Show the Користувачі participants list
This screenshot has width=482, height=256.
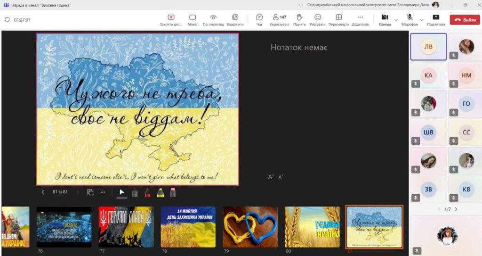click(279, 19)
